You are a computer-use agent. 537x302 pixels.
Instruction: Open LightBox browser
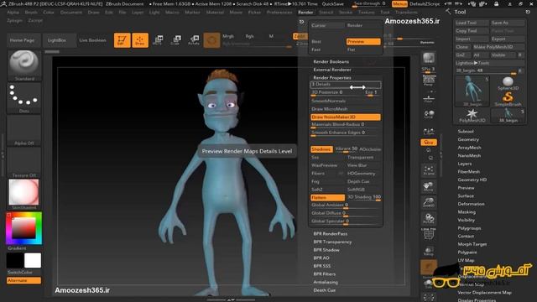pyautogui.click(x=57, y=40)
